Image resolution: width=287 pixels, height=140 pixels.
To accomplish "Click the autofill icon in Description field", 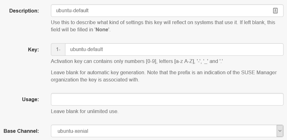I will 275,11.
